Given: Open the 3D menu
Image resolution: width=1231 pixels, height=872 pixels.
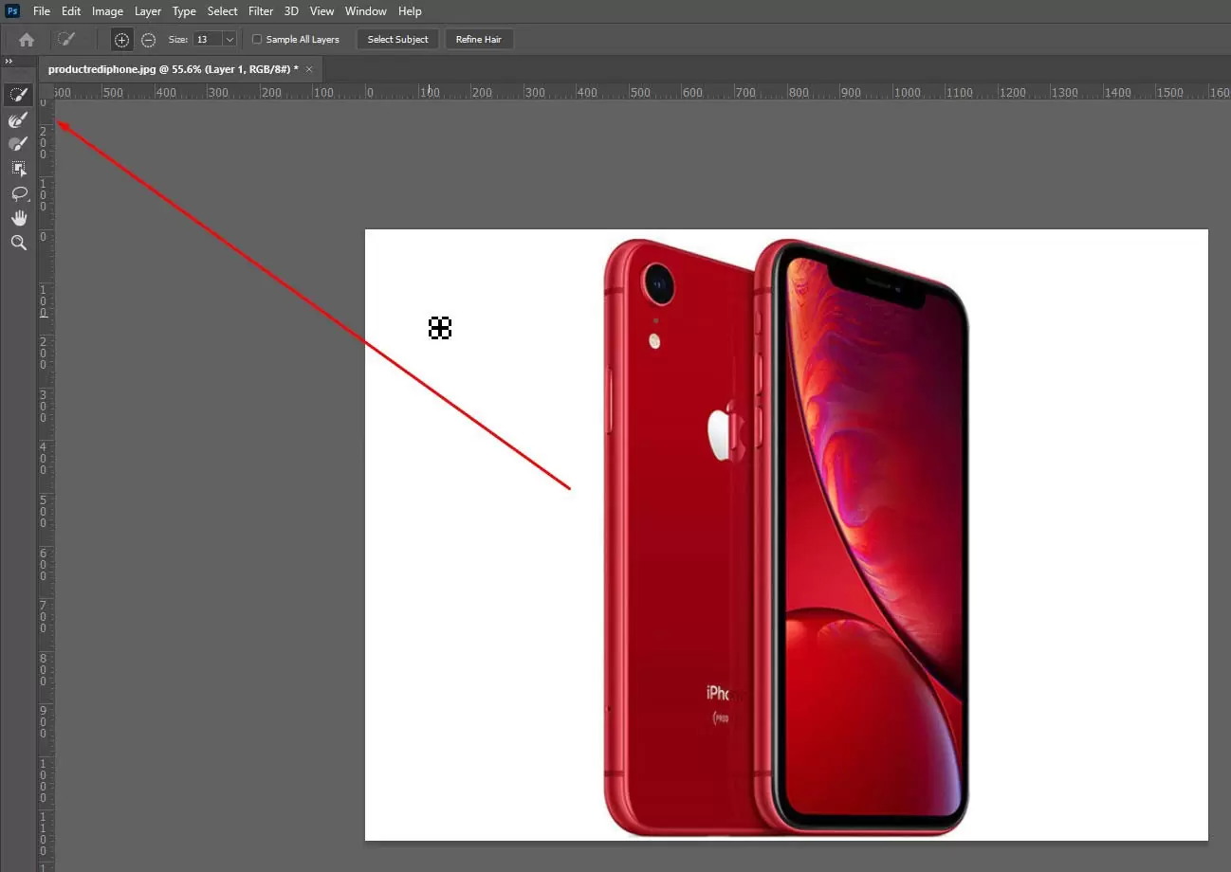Looking at the screenshot, I should pyautogui.click(x=291, y=11).
